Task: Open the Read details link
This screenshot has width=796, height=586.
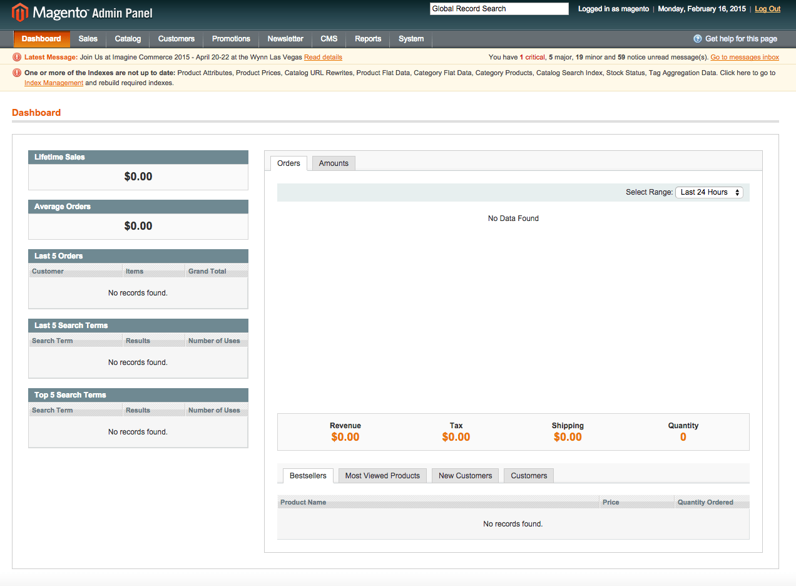Action: (x=323, y=57)
